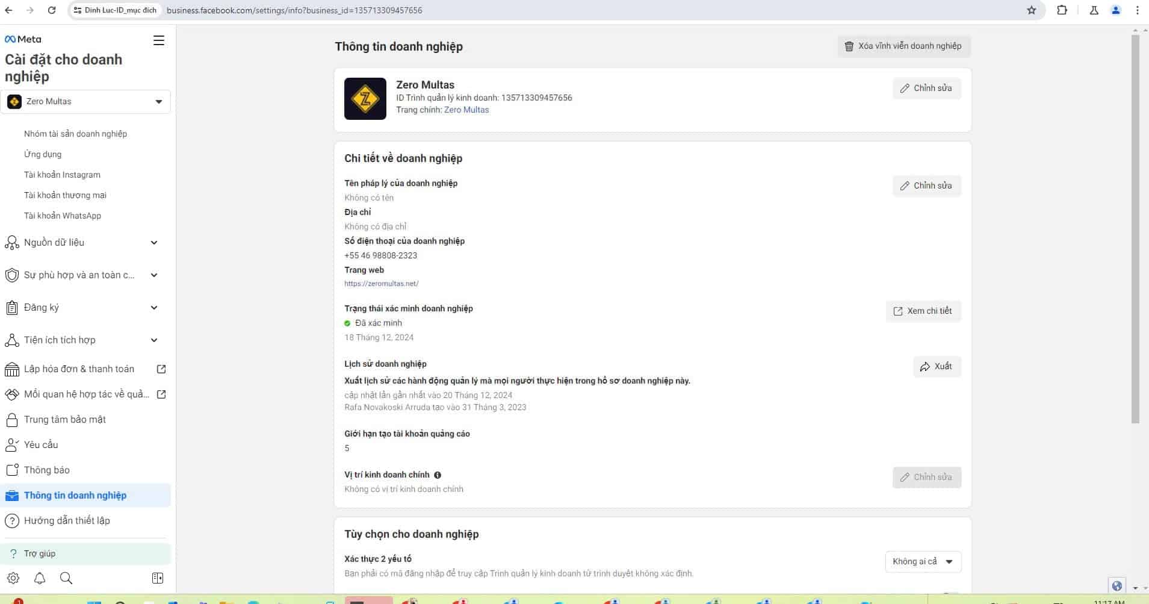Open Tài khoản Instagram item
This screenshot has height=604, width=1149.
click(62, 175)
